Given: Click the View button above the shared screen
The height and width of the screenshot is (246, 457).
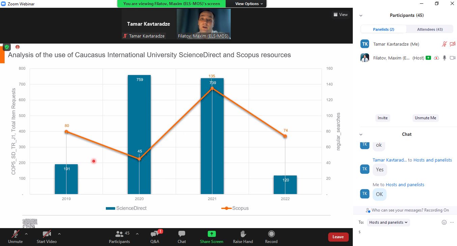Looking at the screenshot, I should 340,15.
